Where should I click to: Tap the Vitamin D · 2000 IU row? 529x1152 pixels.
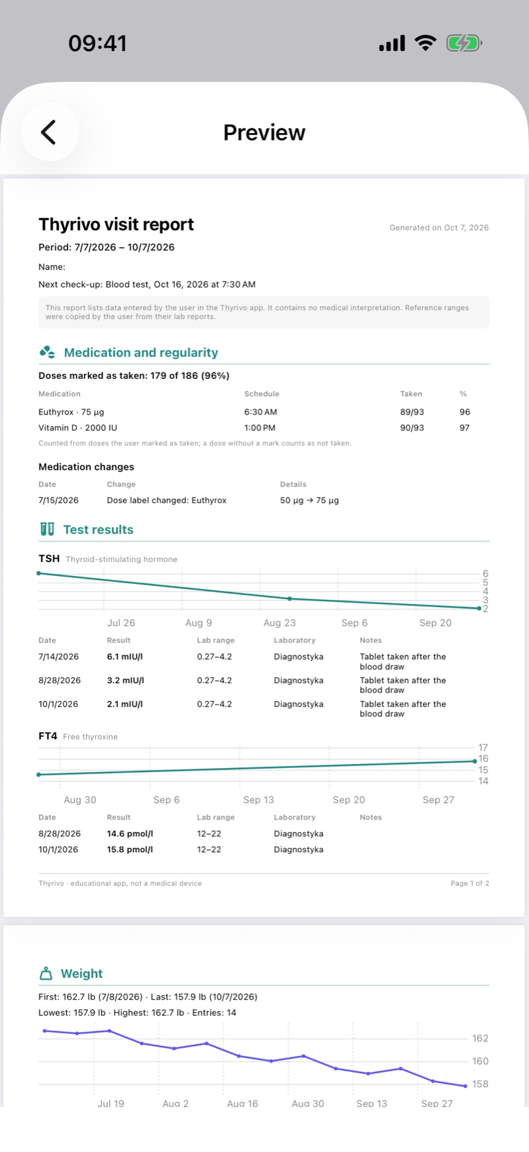coord(264,428)
